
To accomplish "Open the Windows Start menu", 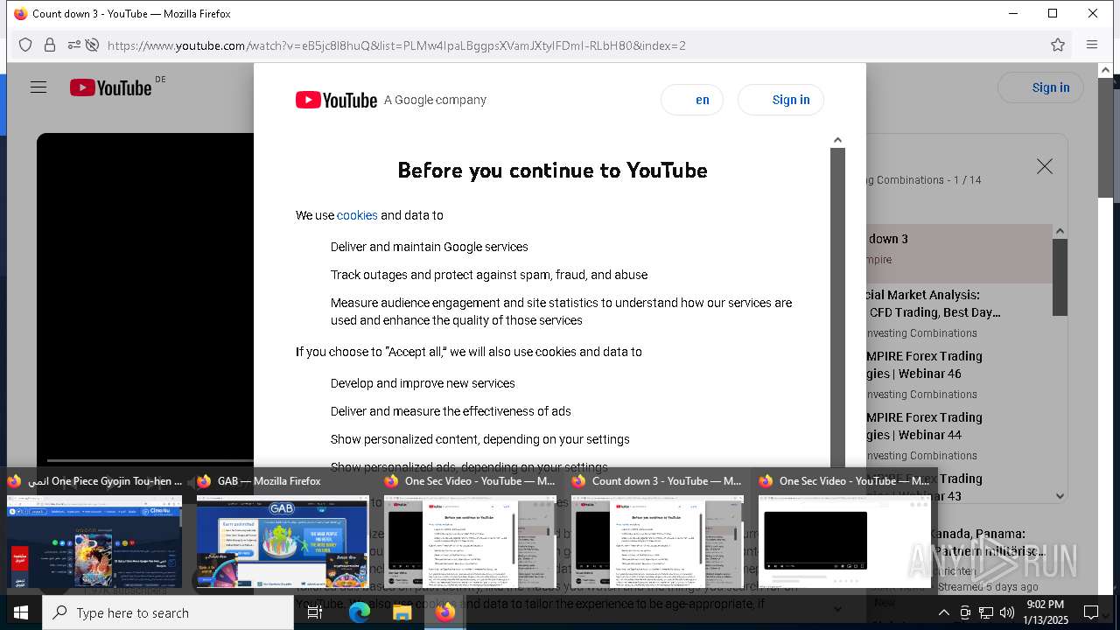I will click(21, 612).
